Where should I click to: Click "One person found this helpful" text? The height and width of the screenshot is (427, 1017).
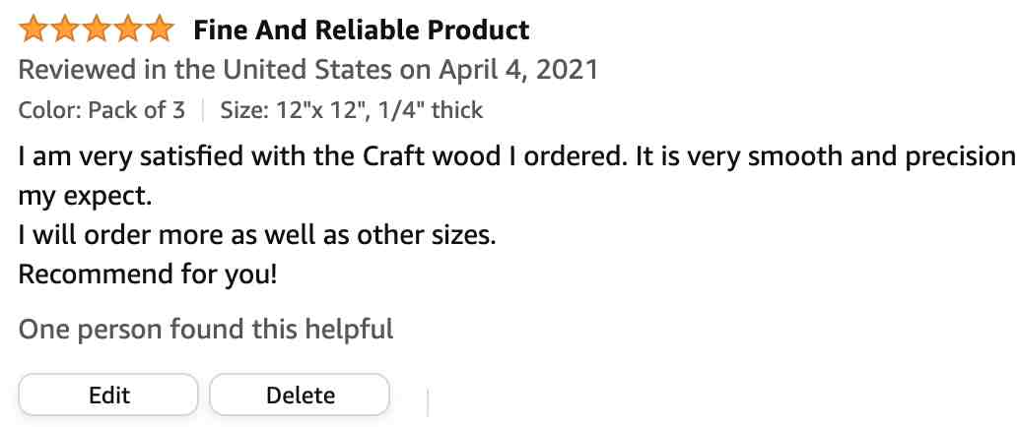point(206,330)
